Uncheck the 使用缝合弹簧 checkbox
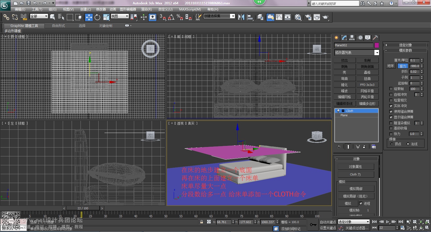 pos(391,111)
